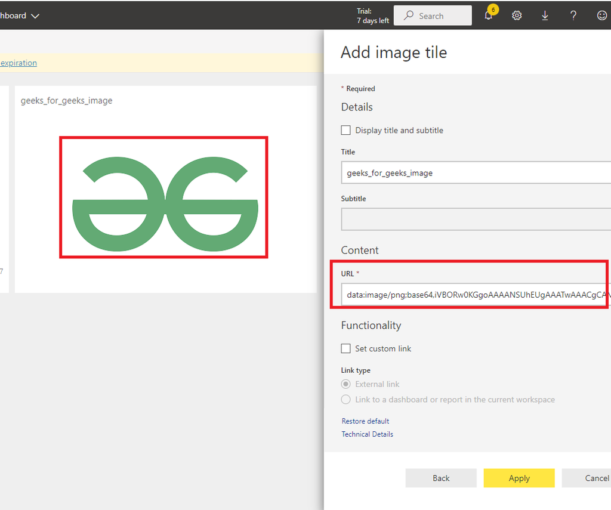Click the download arrow icon
The width and height of the screenshot is (611, 510).
[x=545, y=16]
